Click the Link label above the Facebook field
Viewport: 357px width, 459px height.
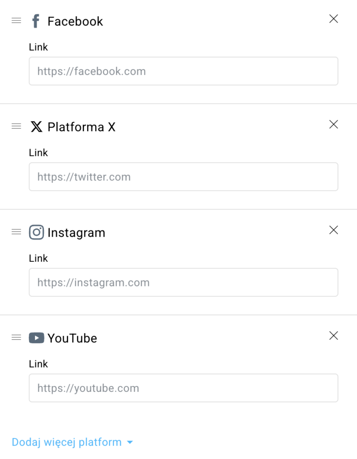pos(38,47)
